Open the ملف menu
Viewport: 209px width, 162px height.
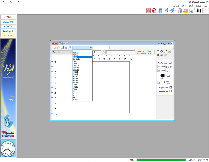(205, 6)
